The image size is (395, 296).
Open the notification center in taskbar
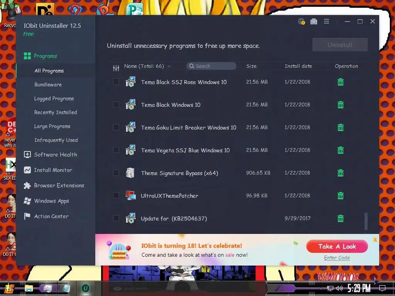(382, 288)
